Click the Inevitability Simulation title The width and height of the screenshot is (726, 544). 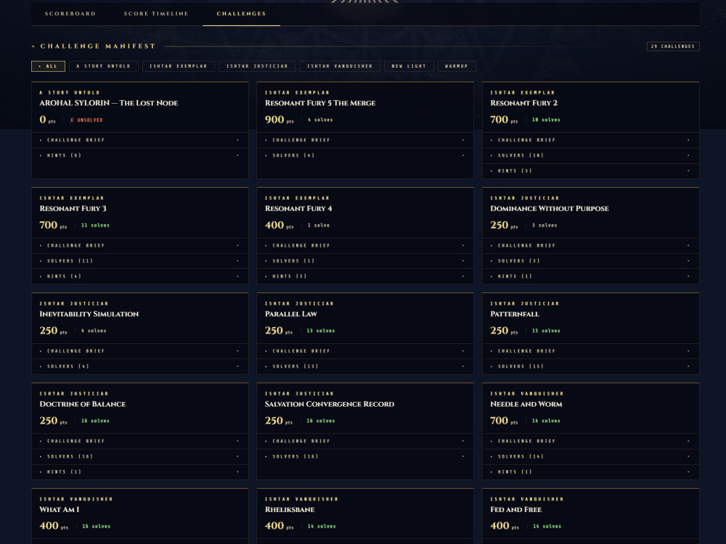tap(89, 314)
